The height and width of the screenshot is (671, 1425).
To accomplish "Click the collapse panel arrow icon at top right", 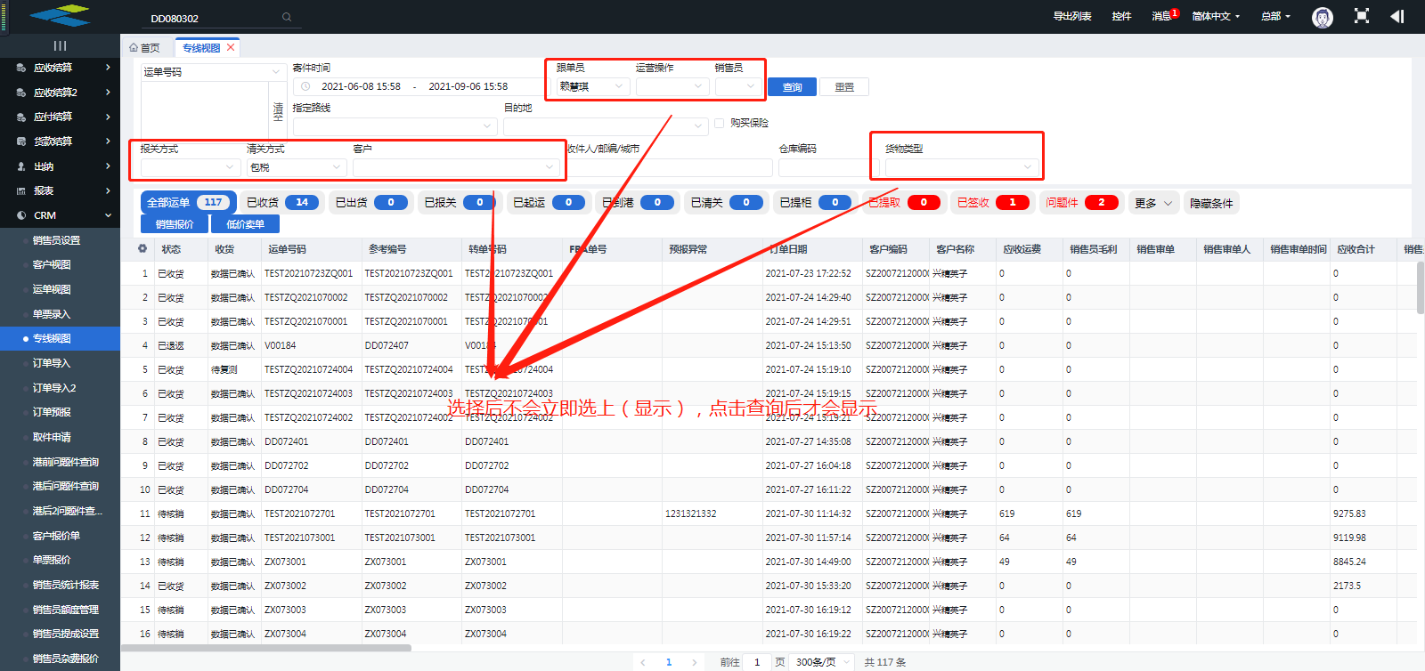I will tap(1396, 16).
